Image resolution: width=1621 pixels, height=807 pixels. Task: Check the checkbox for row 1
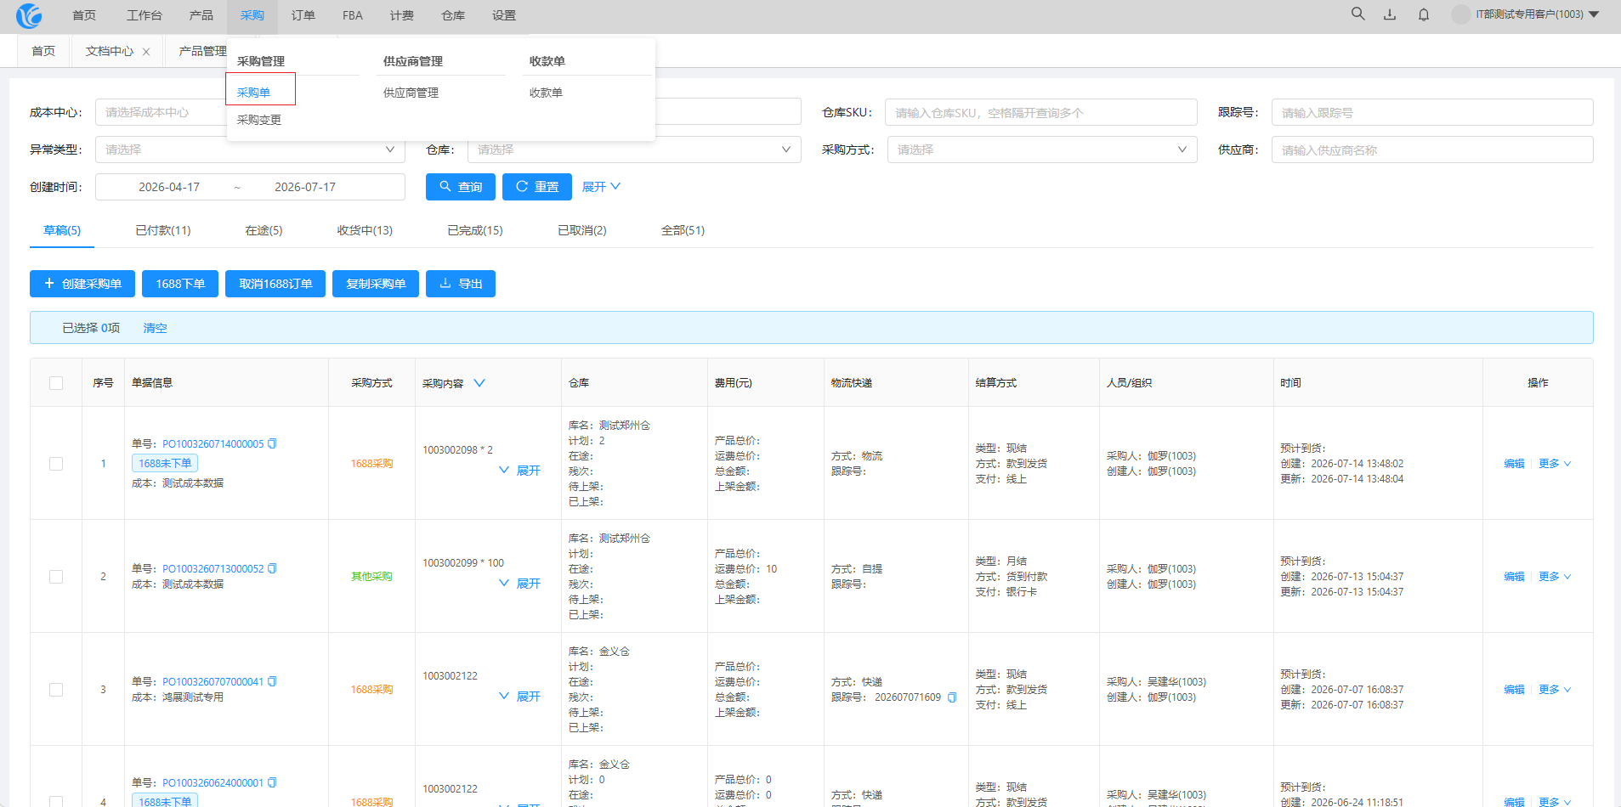[x=56, y=464]
